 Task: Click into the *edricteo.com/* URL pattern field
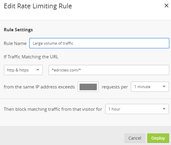coord(109,70)
